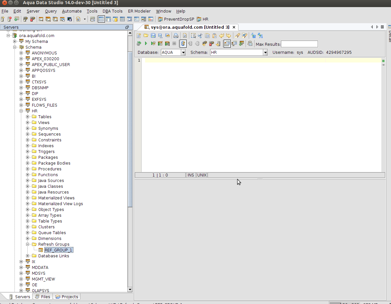Expand the ANONYMOUS schema

pos(21,53)
